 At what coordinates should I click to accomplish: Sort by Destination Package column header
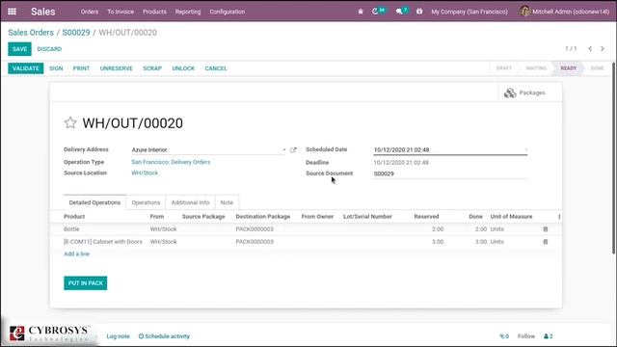click(x=263, y=217)
